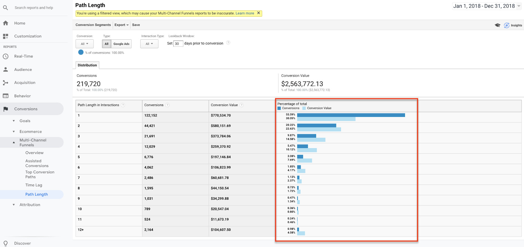
Task: Click the Acquisition arrows icon
Action: 6,83
